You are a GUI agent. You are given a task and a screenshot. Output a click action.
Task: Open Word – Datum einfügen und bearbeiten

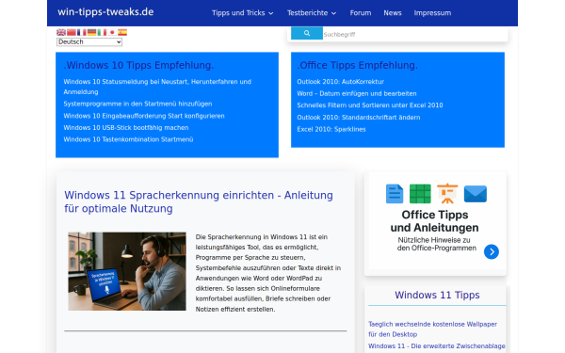pyautogui.click(x=357, y=93)
